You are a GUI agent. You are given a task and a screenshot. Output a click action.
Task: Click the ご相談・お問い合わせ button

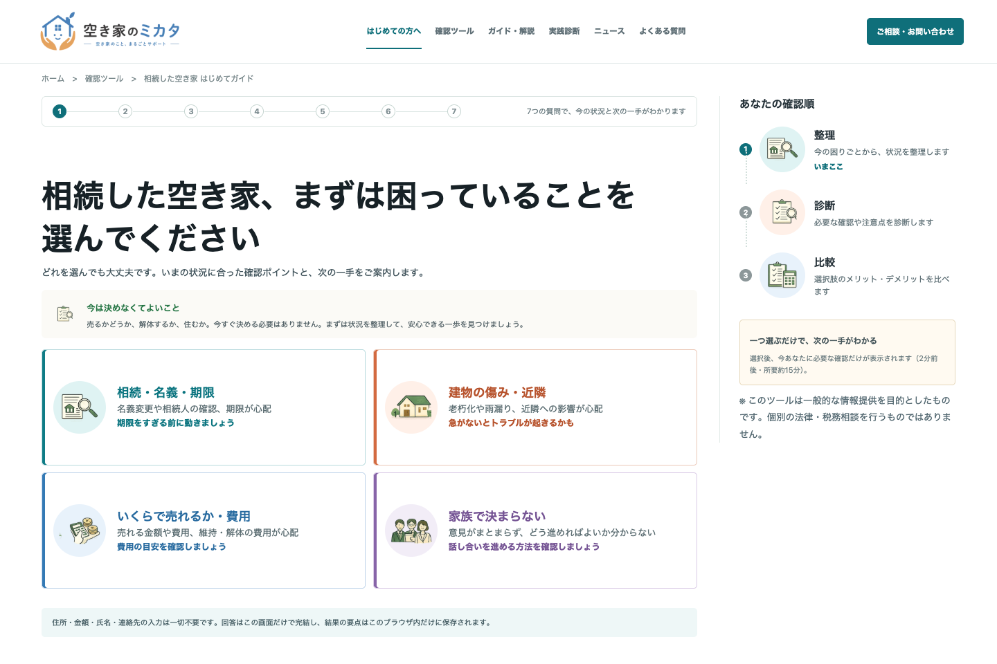[915, 32]
